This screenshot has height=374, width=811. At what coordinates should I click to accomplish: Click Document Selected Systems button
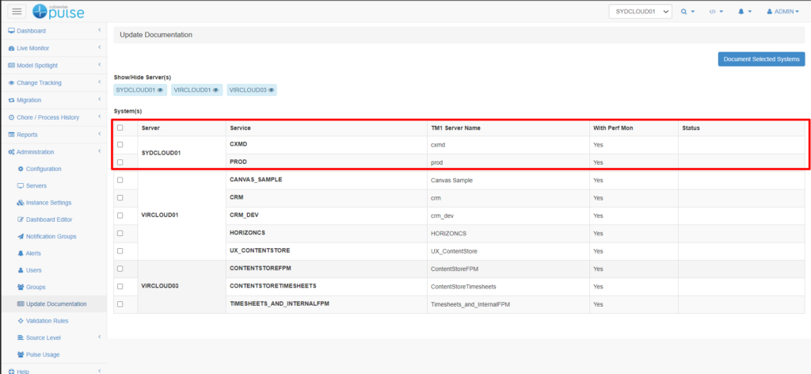pos(761,59)
